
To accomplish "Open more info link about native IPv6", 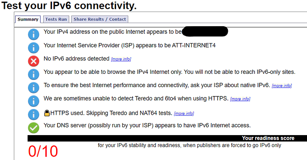I will (x=282, y=86).
